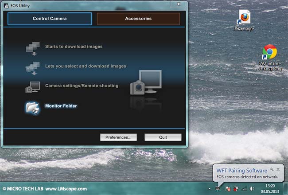Launch the Chrome FAQ_intern shortcut
This screenshot has width=288, height=195.
coord(269,52)
